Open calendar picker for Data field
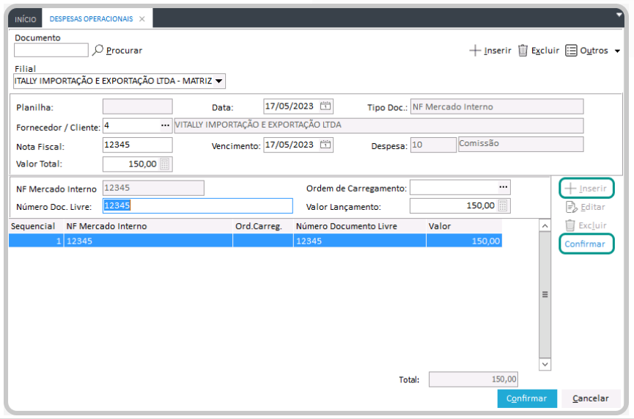This screenshot has width=634, height=419. tap(326, 106)
